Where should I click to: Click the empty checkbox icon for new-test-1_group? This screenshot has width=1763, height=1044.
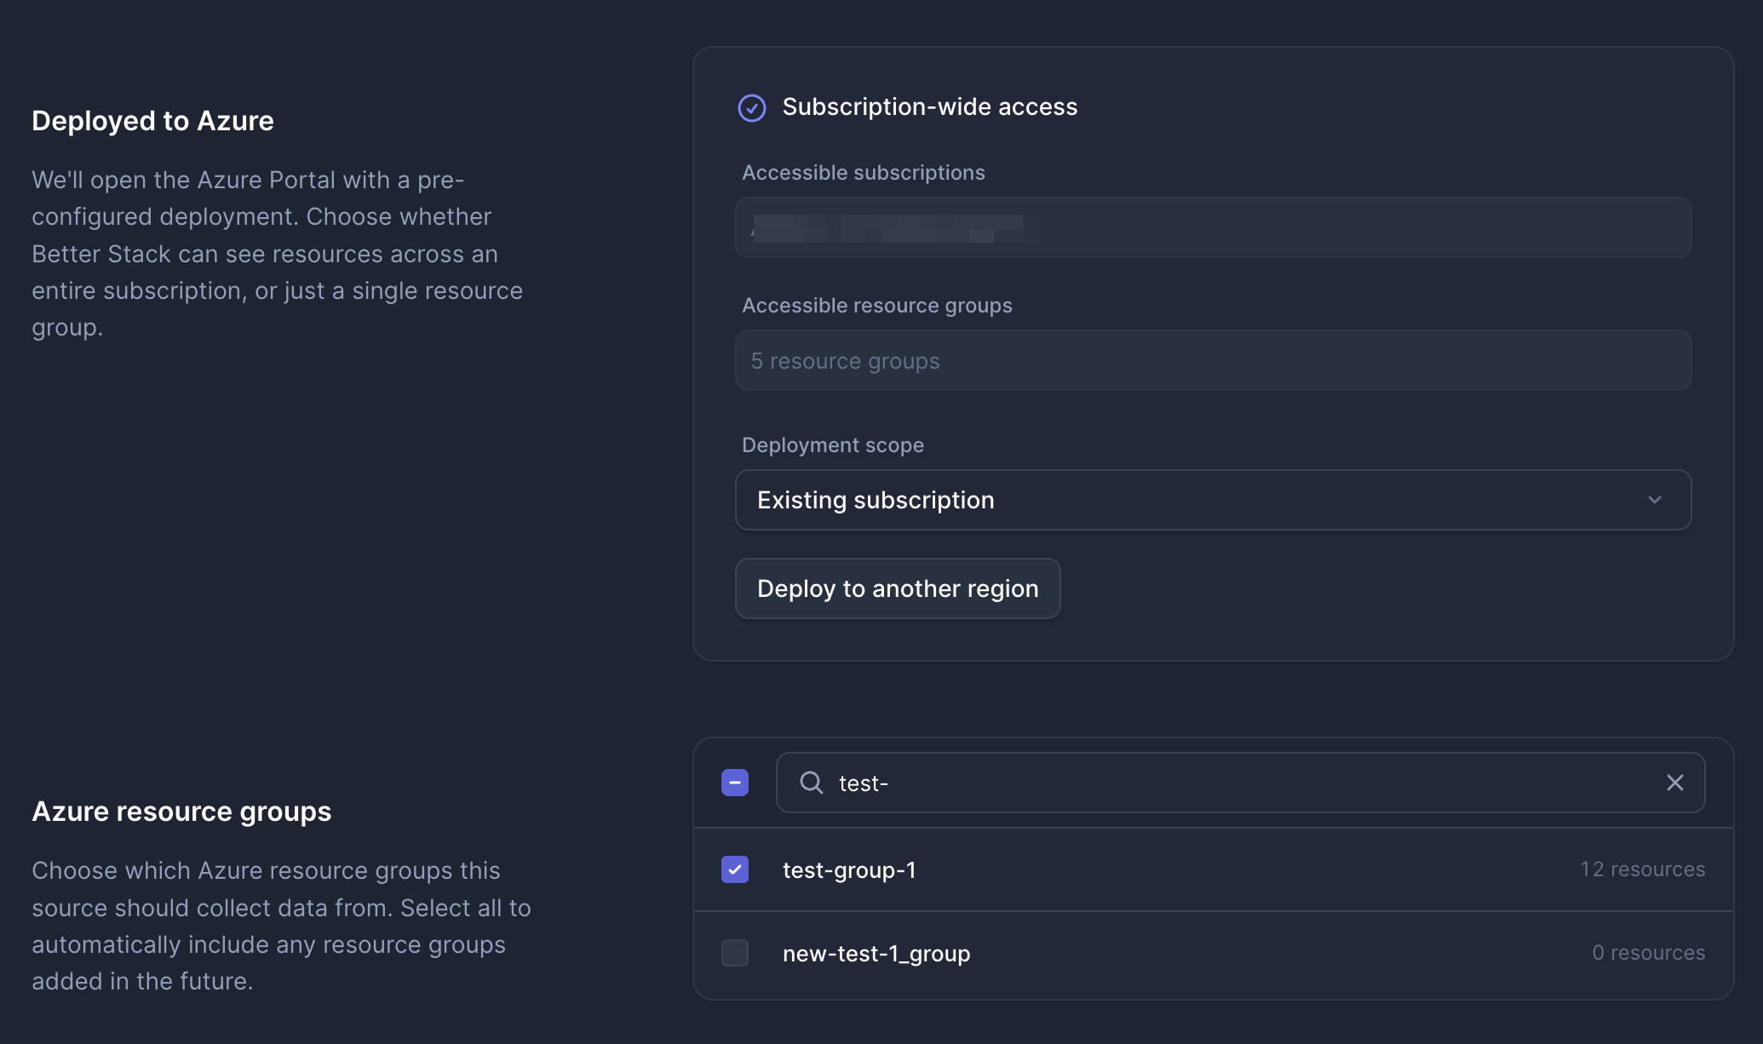(734, 954)
